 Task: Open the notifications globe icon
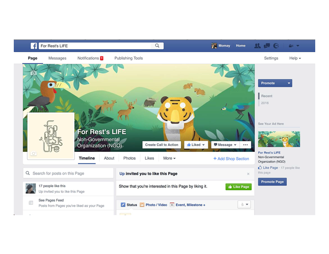click(x=276, y=46)
